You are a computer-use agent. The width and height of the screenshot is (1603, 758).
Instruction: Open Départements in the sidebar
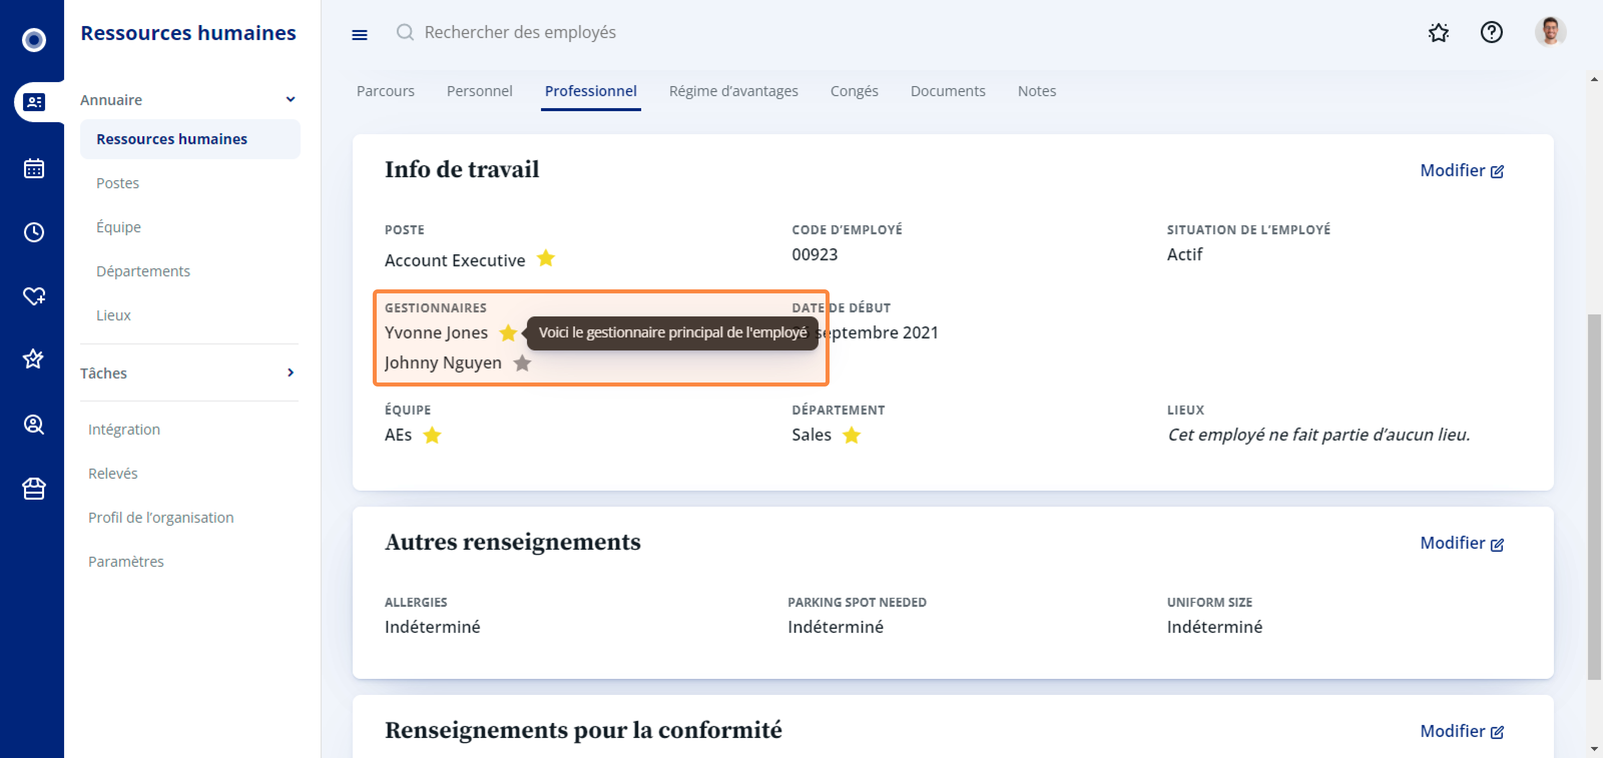point(143,271)
